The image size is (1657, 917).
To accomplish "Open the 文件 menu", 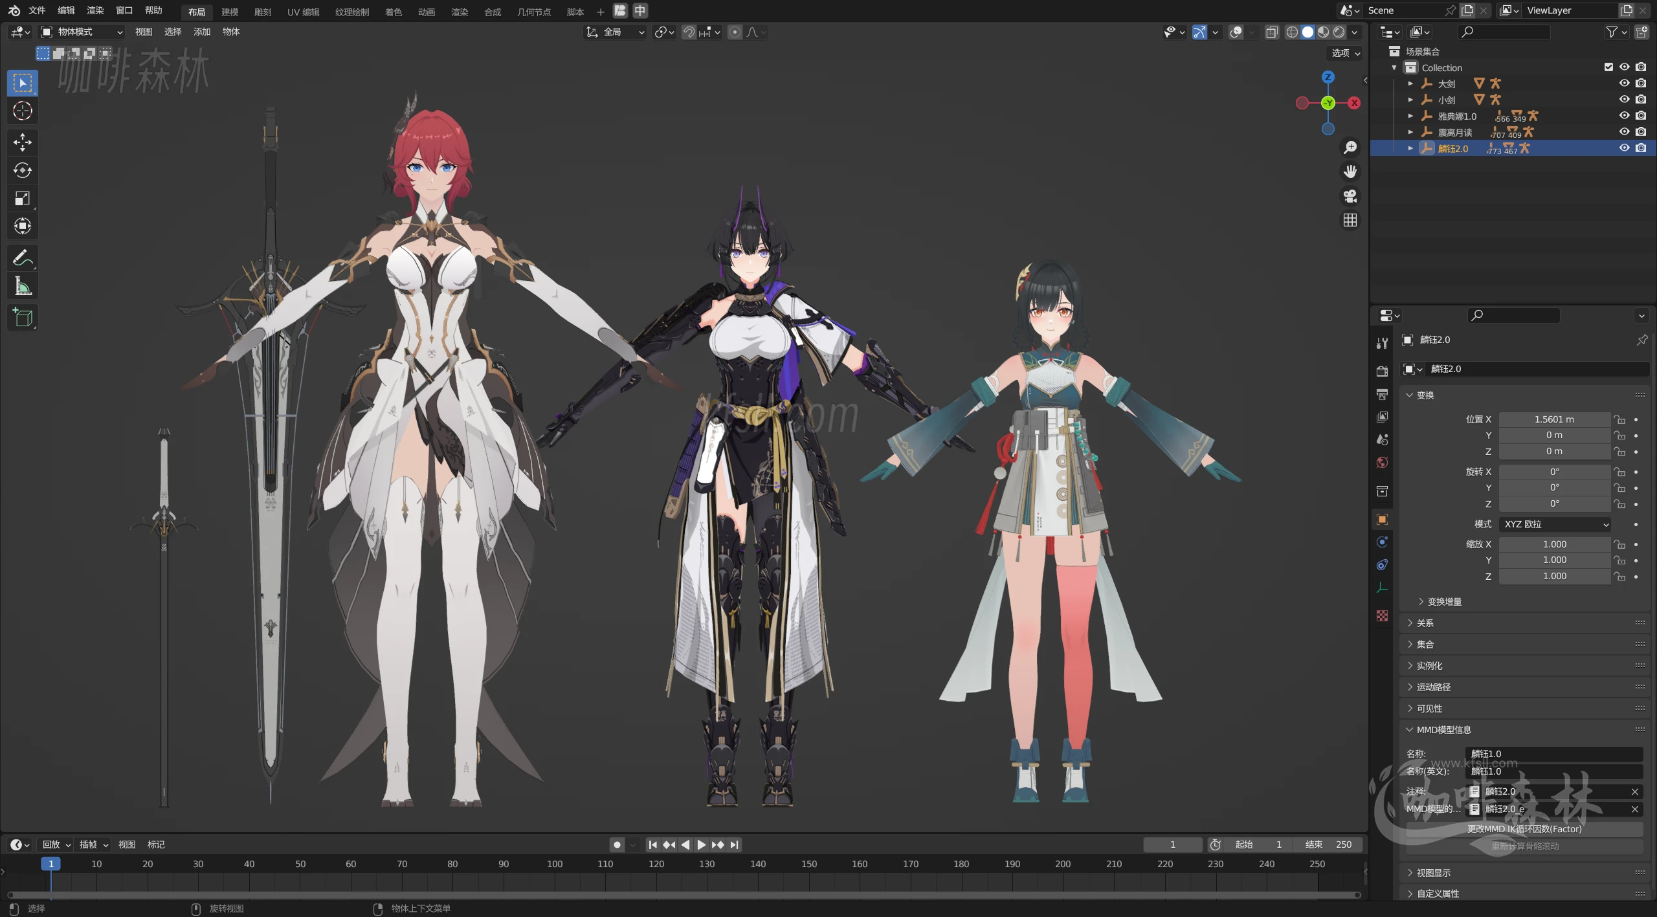I will click(37, 10).
